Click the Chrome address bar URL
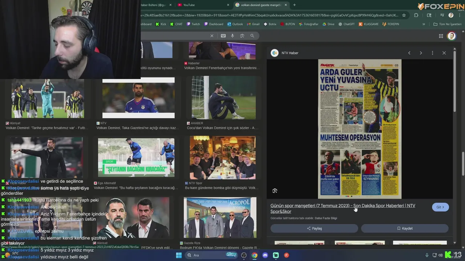This screenshot has height=261, width=465. [x=269, y=15]
